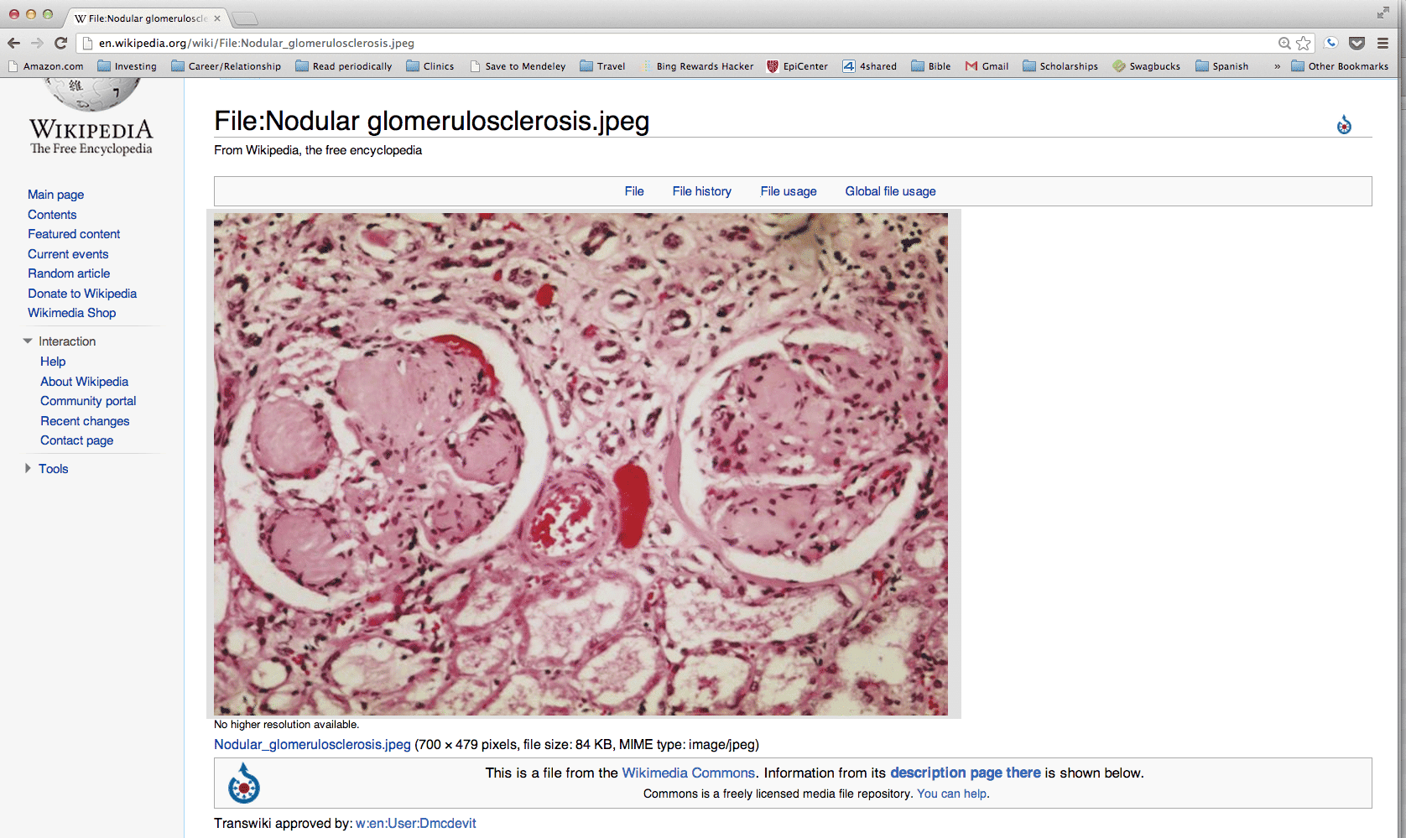This screenshot has width=1406, height=838.
Task: Click the forward navigation arrow
Action: pyautogui.click(x=37, y=43)
